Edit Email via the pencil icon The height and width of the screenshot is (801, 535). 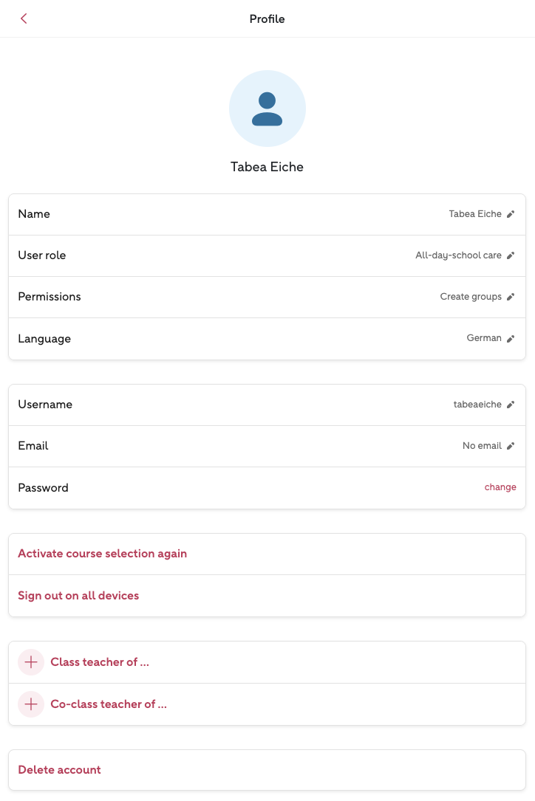point(511,446)
